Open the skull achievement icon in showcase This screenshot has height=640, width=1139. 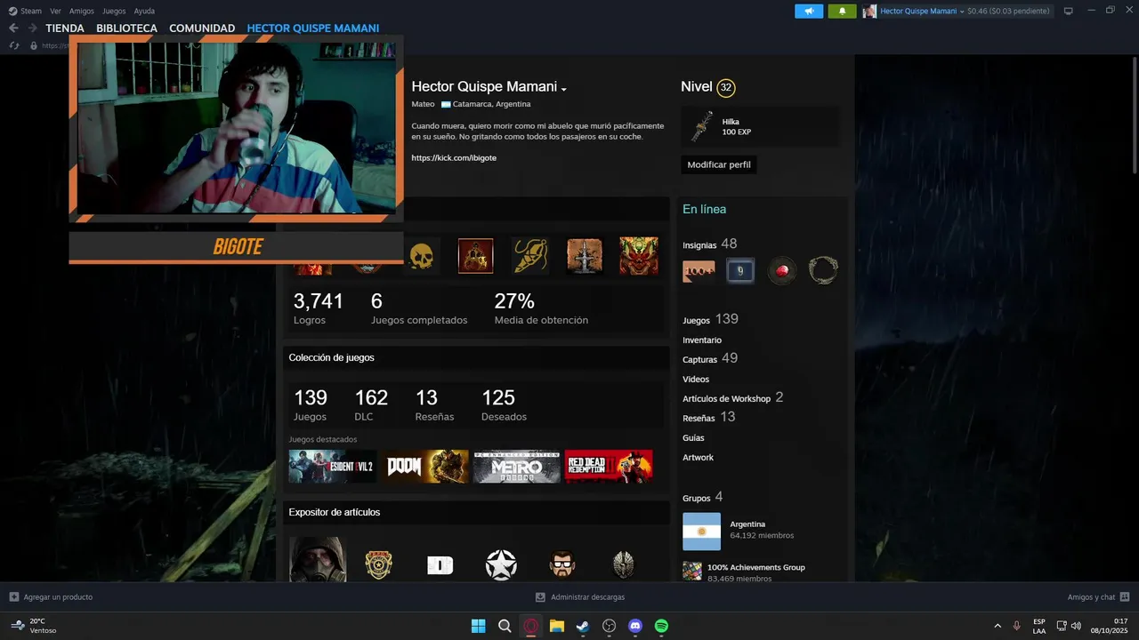click(421, 256)
